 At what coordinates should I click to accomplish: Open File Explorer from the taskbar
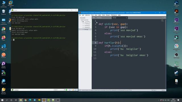21,100
